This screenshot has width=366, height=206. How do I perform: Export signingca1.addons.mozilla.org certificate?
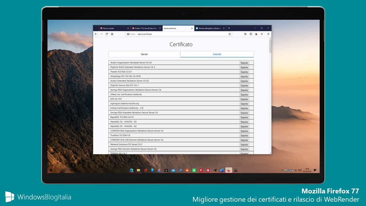tap(244, 104)
